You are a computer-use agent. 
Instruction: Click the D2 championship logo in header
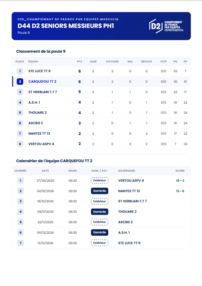(166, 26)
